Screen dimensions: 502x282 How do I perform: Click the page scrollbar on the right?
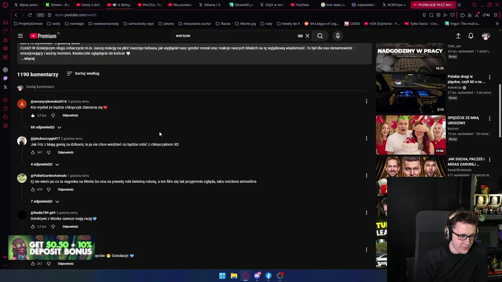pos(500,111)
